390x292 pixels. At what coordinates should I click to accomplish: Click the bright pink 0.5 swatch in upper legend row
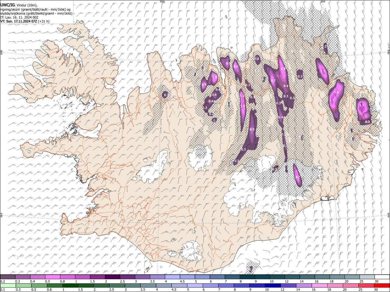[x=52, y=277]
